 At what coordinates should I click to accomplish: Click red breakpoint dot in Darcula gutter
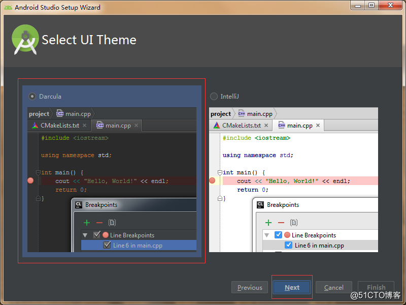pos(30,180)
